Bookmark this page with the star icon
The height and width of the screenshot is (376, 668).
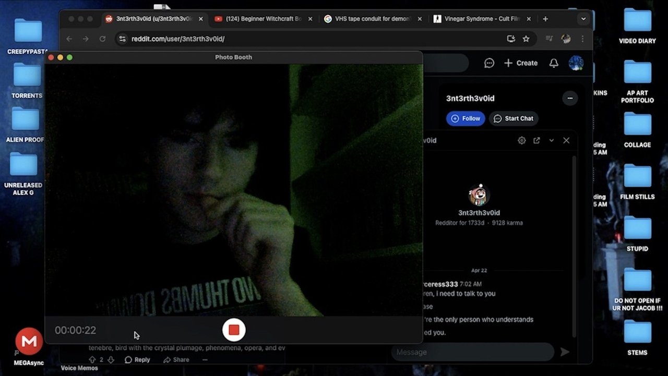click(526, 39)
